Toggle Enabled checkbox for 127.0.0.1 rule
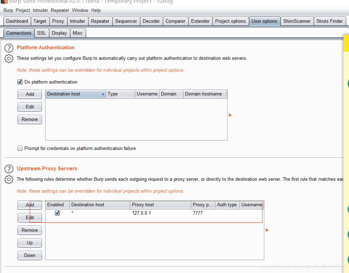The height and width of the screenshot is (273, 349). 57,213
